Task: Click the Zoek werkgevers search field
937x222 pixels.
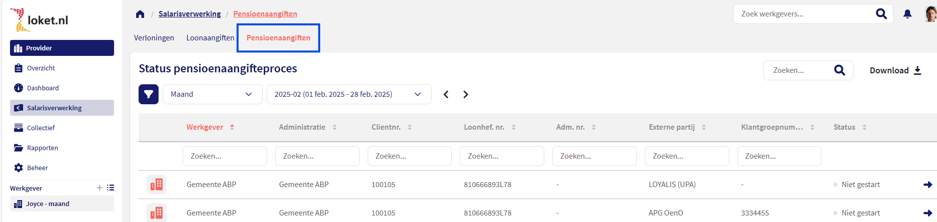Action: [804, 14]
